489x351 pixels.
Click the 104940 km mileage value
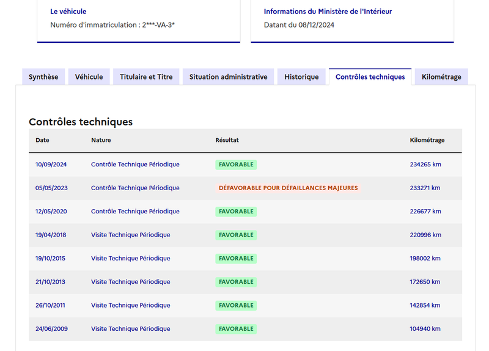(x=425, y=328)
